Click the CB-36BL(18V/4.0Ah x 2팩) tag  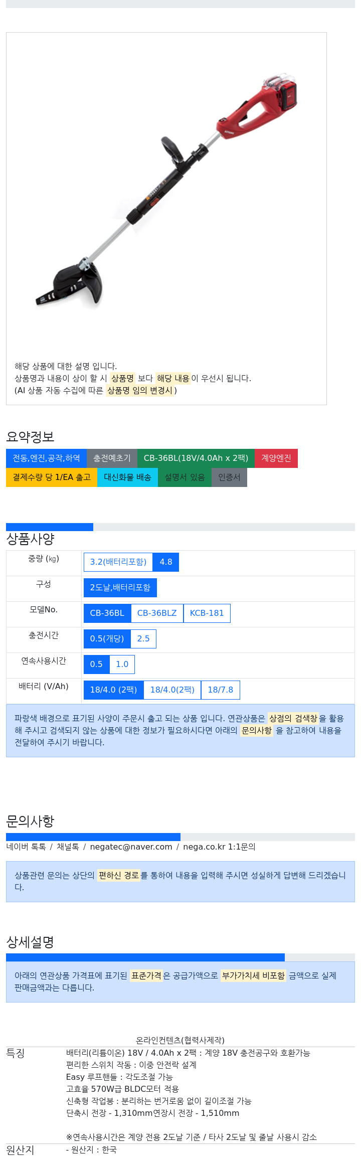tap(196, 458)
